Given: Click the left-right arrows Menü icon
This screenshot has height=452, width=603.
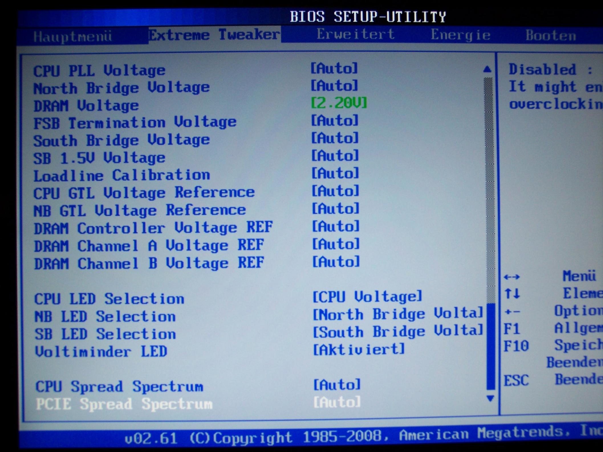Looking at the screenshot, I should click(512, 277).
